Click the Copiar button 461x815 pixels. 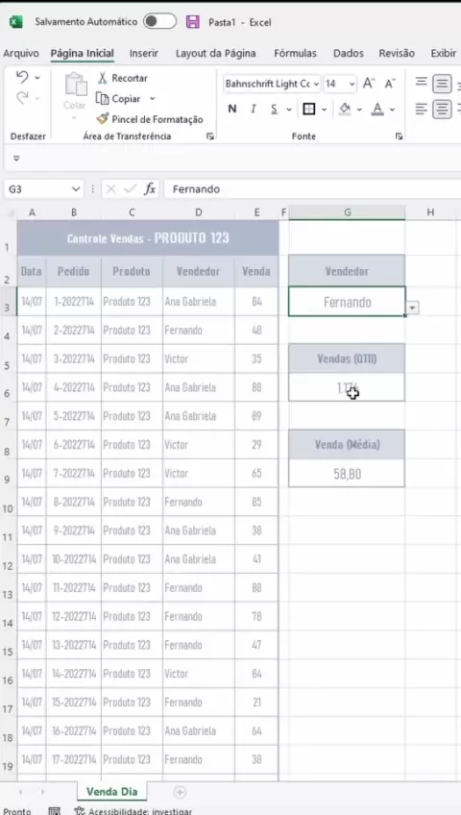119,99
